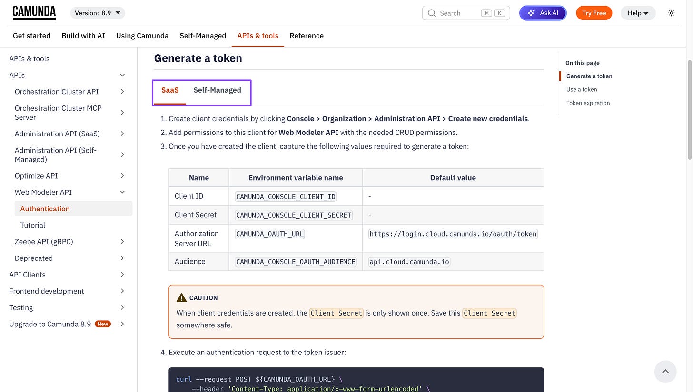693x392 pixels.
Task: Open the Reference nav tab
Action: coord(307,36)
